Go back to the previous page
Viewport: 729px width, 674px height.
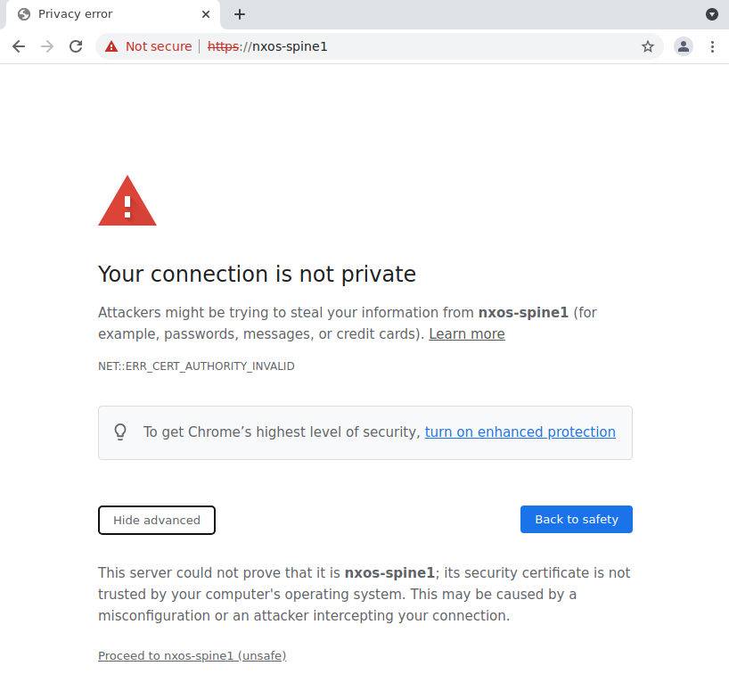click(19, 46)
